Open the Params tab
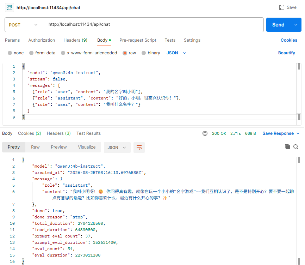This screenshot has width=305, height=265. point(12,40)
